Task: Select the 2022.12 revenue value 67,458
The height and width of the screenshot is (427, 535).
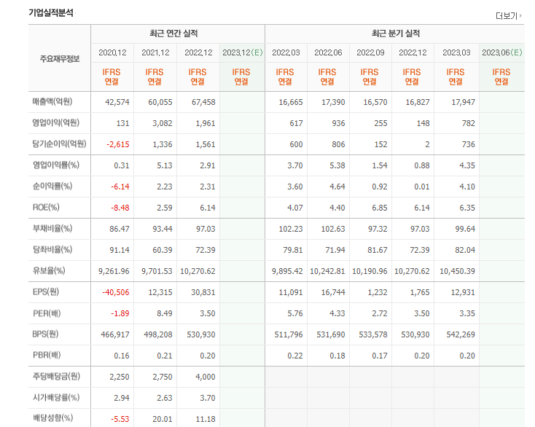Action: point(203,102)
